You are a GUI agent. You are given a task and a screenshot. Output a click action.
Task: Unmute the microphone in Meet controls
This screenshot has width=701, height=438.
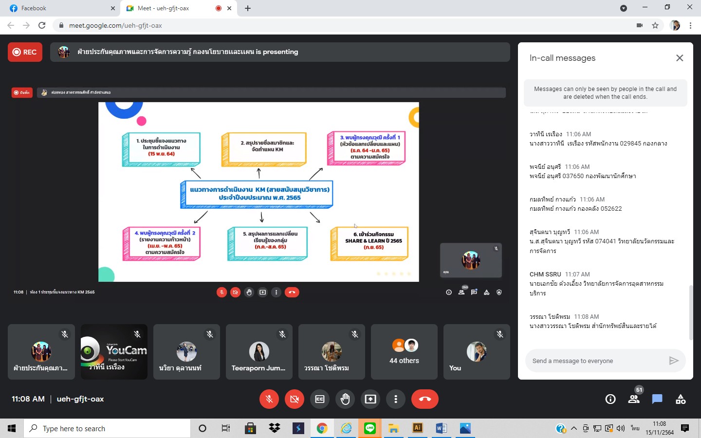pyautogui.click(x=269, y=399)
